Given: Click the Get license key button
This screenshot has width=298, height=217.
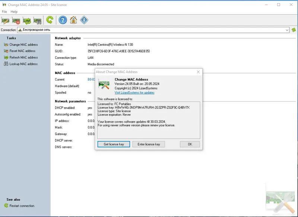Looking at the screenshot, I should 113,144.
